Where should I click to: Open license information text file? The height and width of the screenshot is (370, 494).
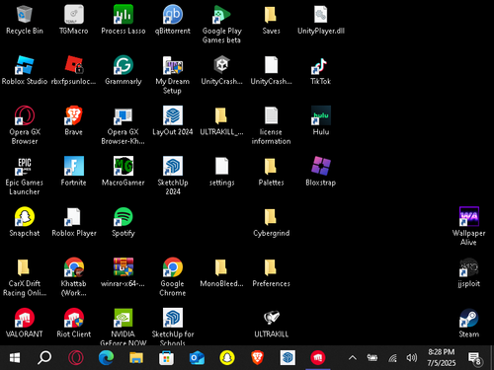(271, 115)
